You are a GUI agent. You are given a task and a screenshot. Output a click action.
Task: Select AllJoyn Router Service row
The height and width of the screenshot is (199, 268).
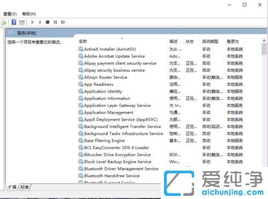pyautogui.click(x=106, y=78)
